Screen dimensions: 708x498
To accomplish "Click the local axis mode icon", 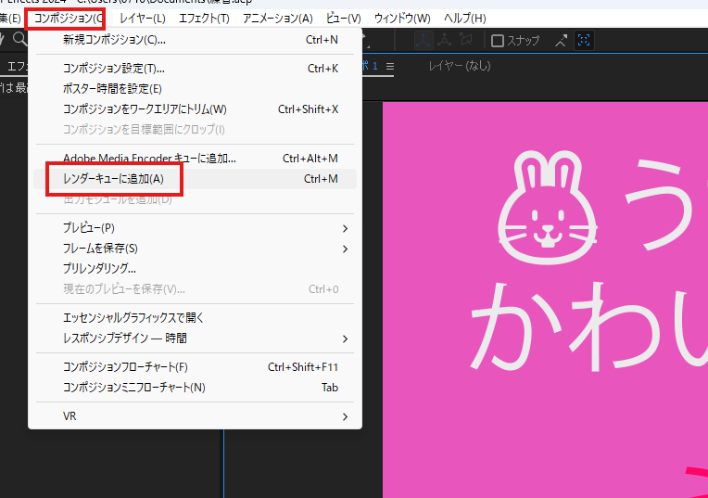I will point(423,40).
